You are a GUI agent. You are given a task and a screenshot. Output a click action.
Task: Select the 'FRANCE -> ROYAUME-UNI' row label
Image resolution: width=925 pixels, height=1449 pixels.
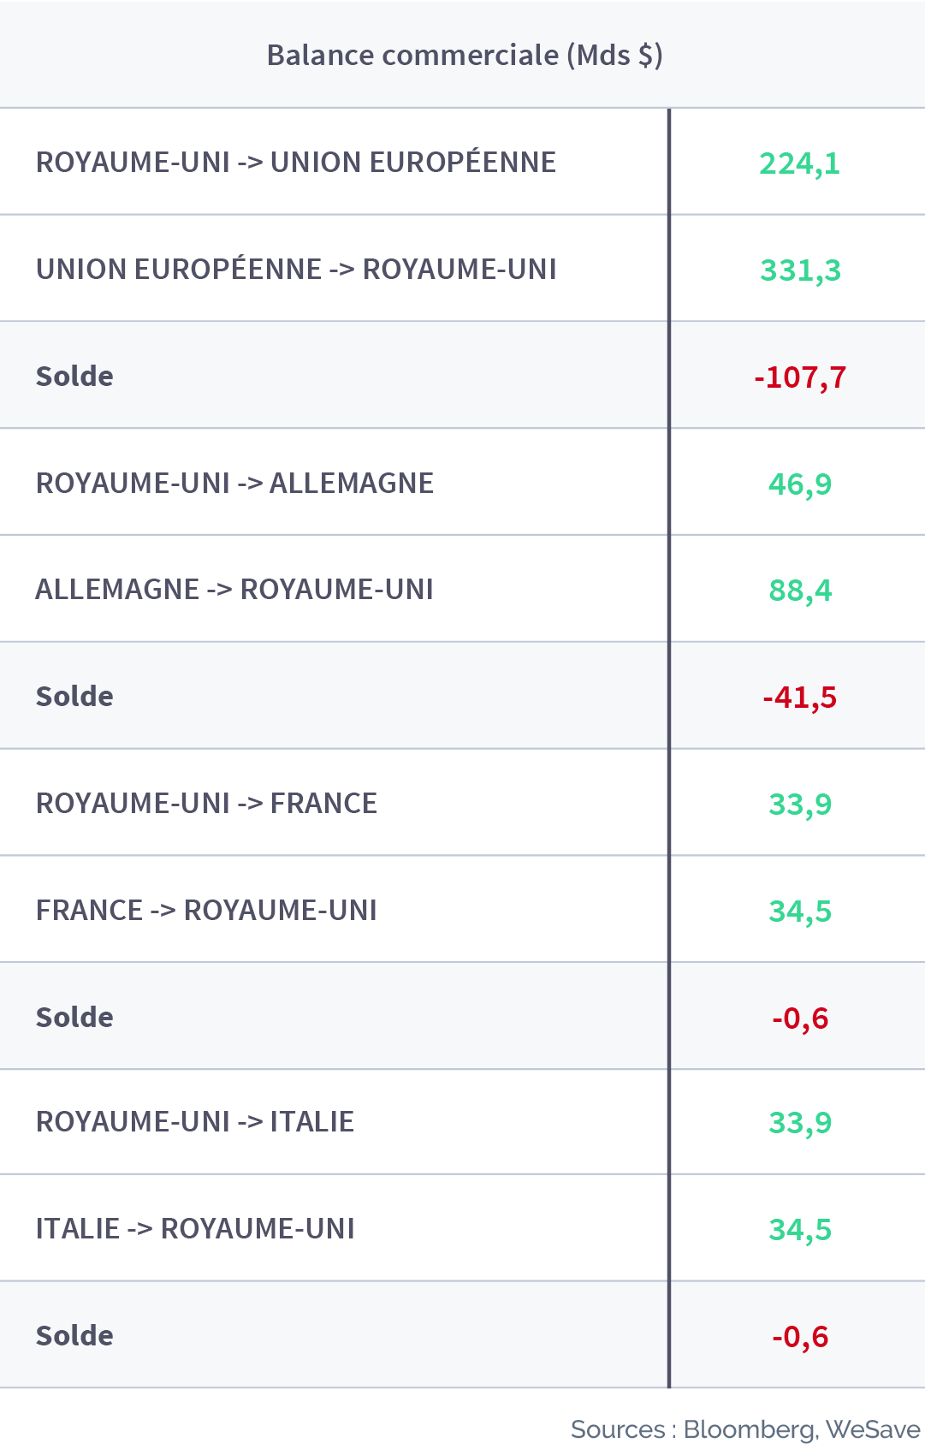(x=206, y=910)
